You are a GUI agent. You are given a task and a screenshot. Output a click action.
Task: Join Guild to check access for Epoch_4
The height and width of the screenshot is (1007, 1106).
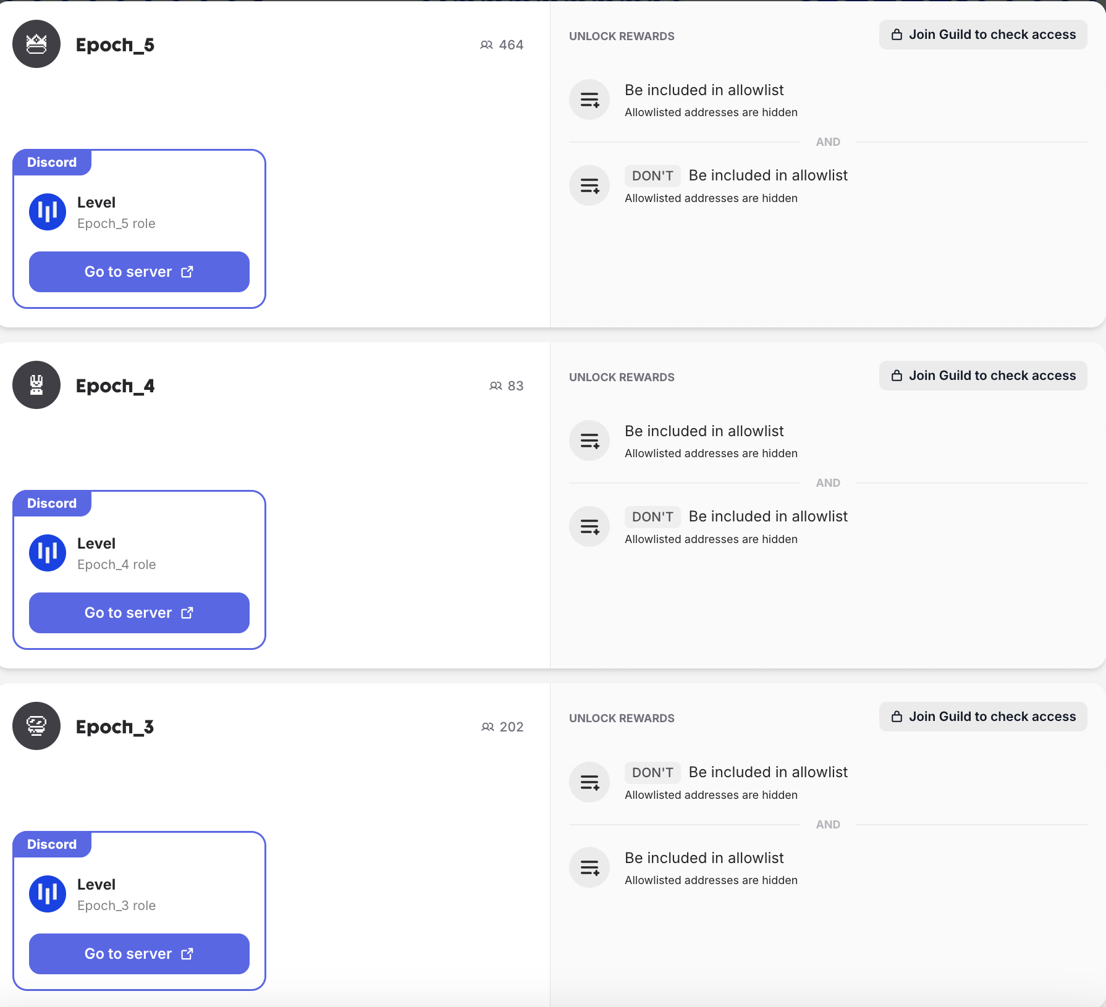click(x=983, y=376)
